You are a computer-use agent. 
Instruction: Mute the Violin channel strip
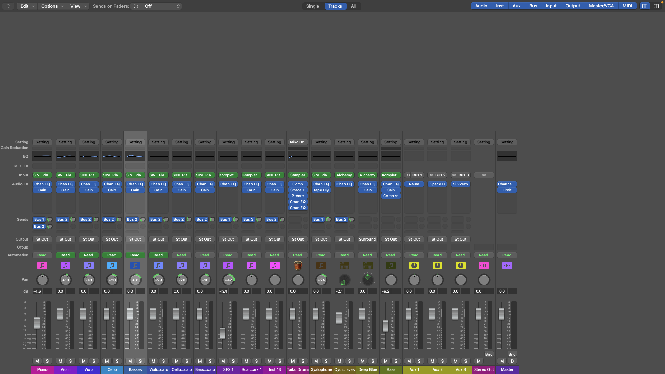coord(60,361)
